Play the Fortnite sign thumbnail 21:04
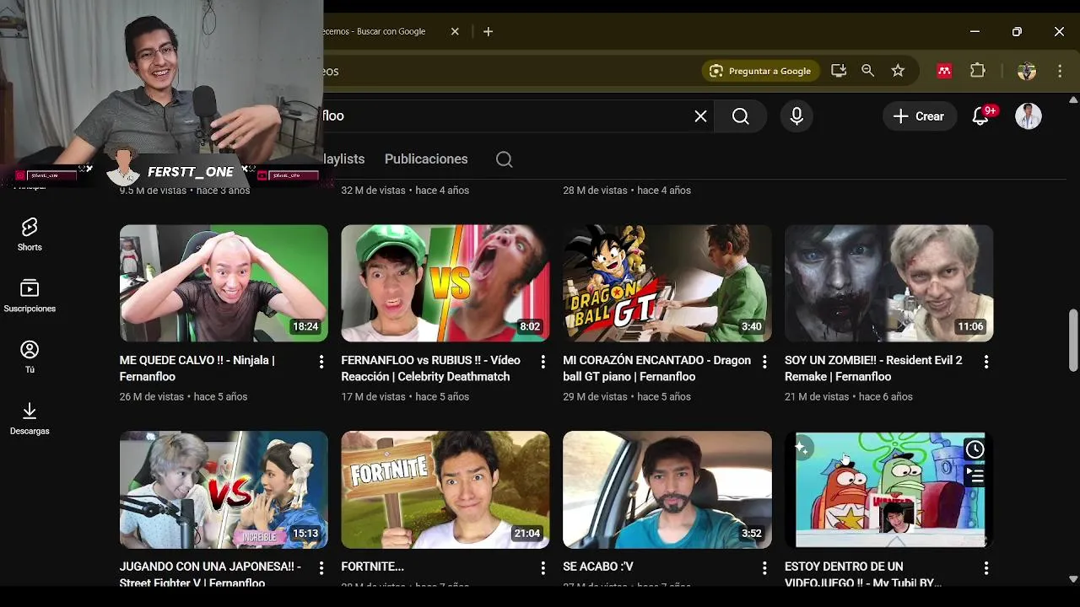1080x607 pixels. 445,490
